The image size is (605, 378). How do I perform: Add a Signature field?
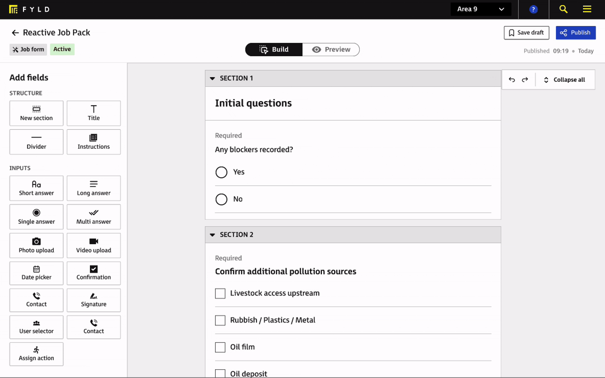(x=94, y=300)
